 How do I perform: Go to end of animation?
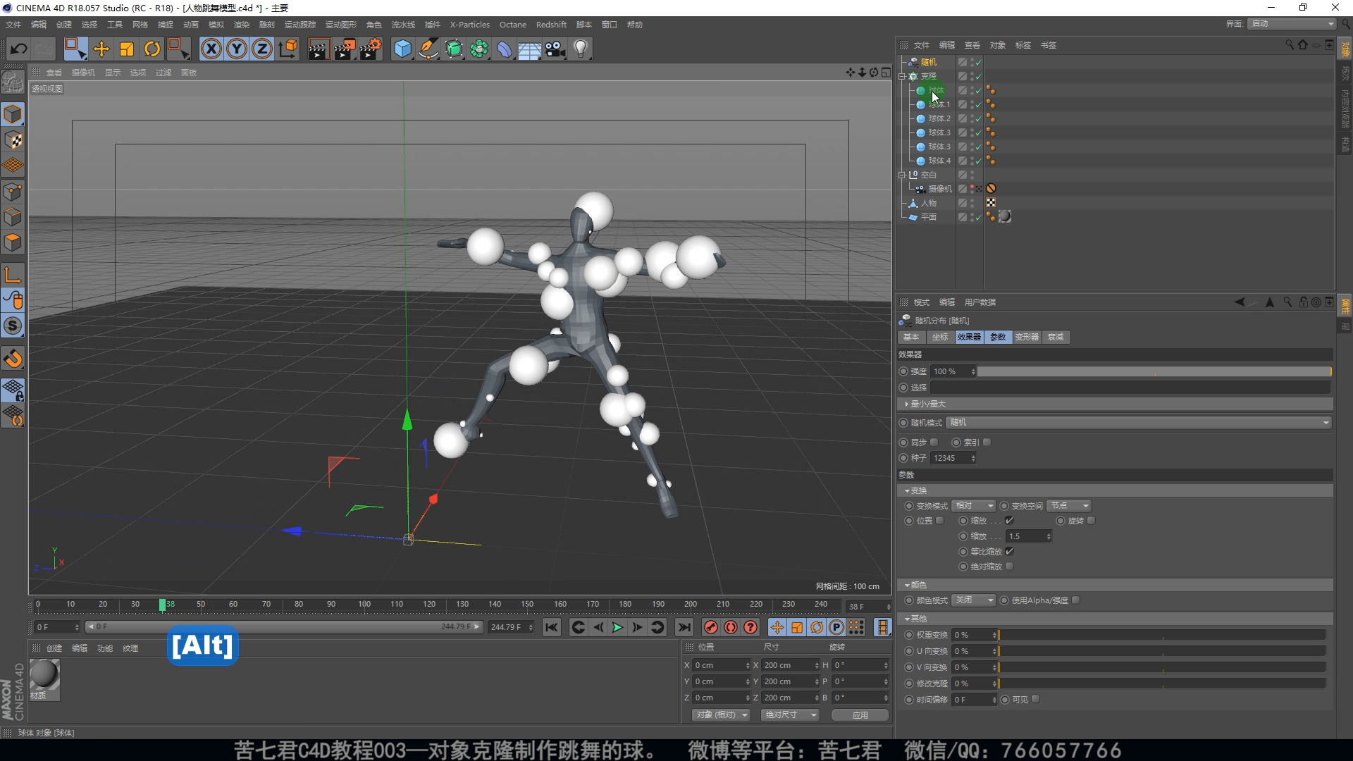(x=684, y=627)
